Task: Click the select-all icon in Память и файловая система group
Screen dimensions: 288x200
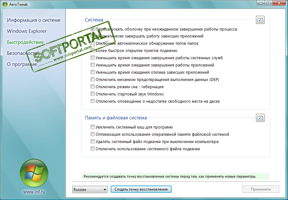Action: [x=260, y=118]
